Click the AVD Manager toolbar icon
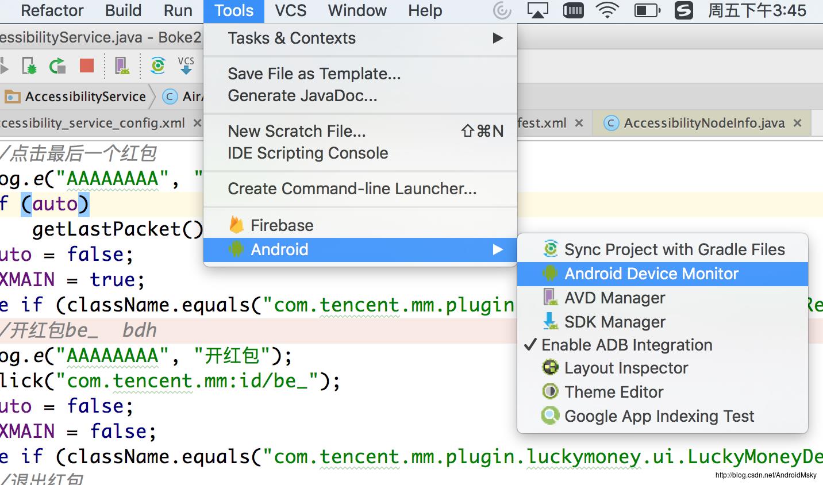823x485 pixels. 122,66
